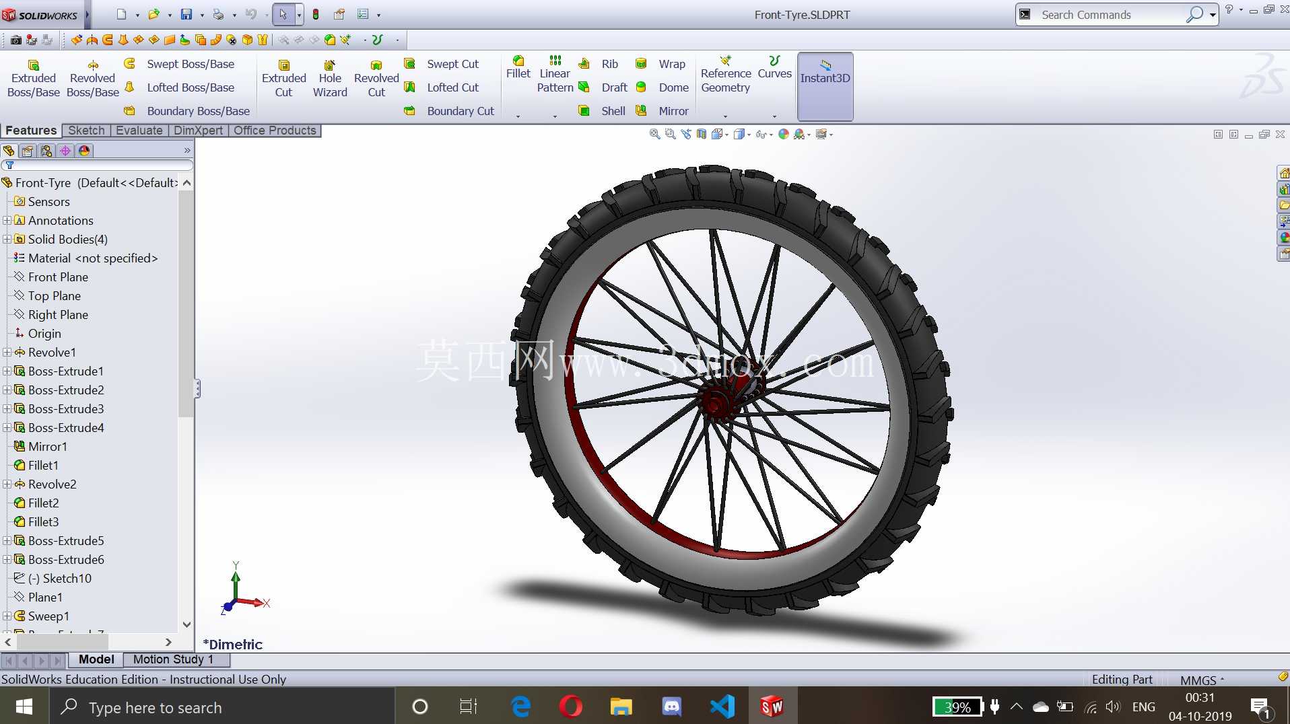Click the Save icon in the toolbar

click(x=186, y=14)
